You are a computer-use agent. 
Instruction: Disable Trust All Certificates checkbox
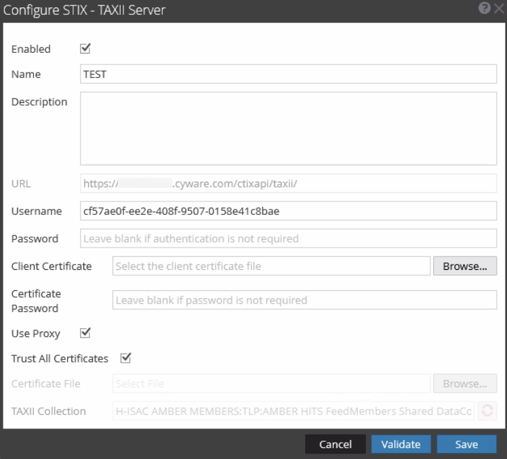(x=125, y=358)
